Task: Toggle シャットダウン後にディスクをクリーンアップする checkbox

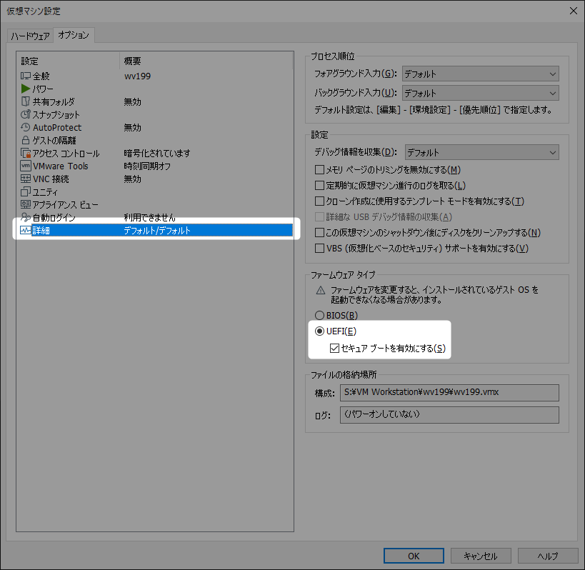Action: (319, 232)
